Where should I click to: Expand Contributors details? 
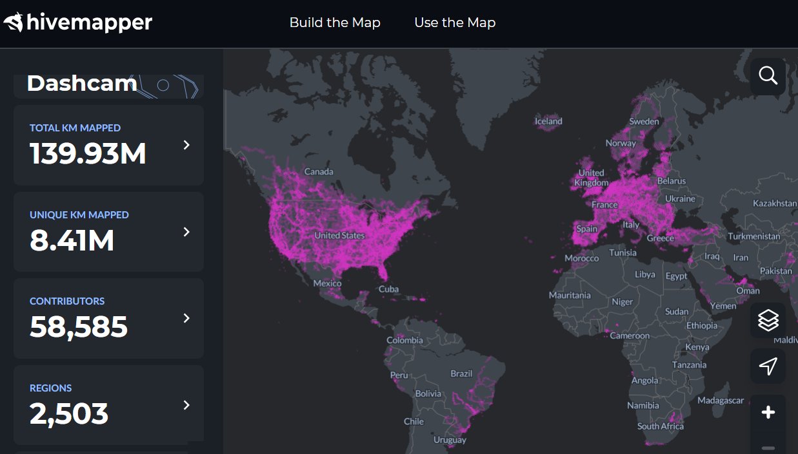pos(186,318)
